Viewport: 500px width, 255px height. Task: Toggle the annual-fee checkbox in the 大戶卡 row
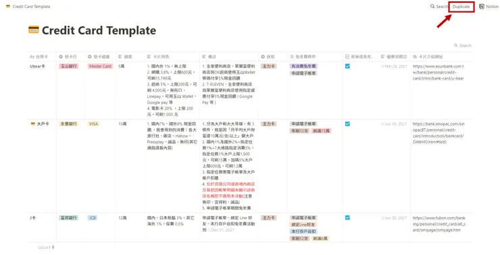347,124
